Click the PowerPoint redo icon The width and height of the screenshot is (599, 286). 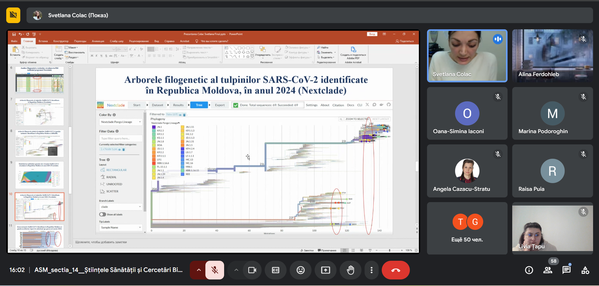(27, 34)
